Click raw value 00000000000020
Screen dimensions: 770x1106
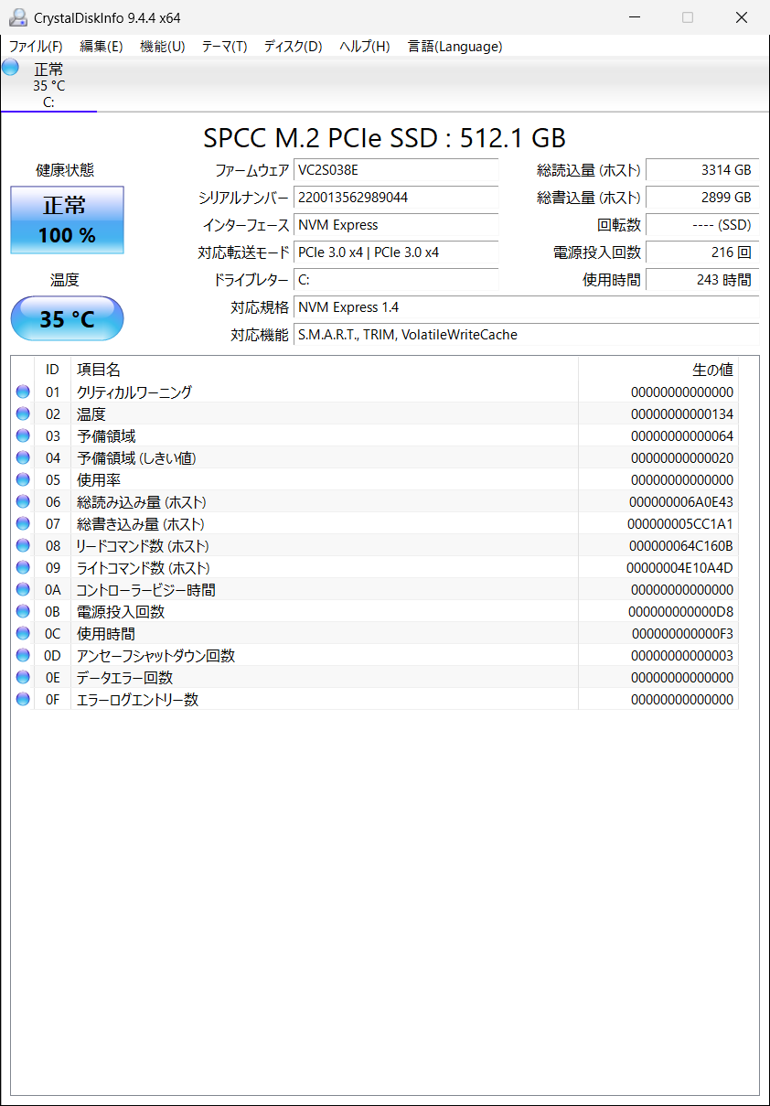coord(682,458)
